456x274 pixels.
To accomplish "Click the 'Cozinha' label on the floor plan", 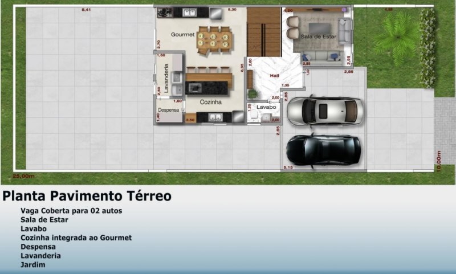I will coord(210,102).
